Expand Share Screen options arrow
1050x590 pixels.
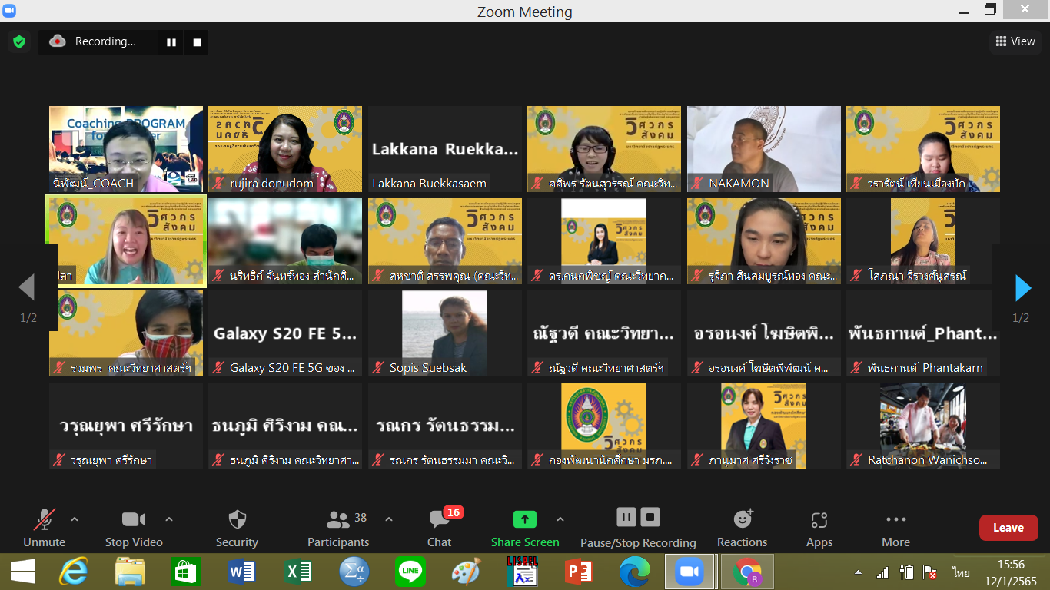pyautogui.click(x=560, y=519)
